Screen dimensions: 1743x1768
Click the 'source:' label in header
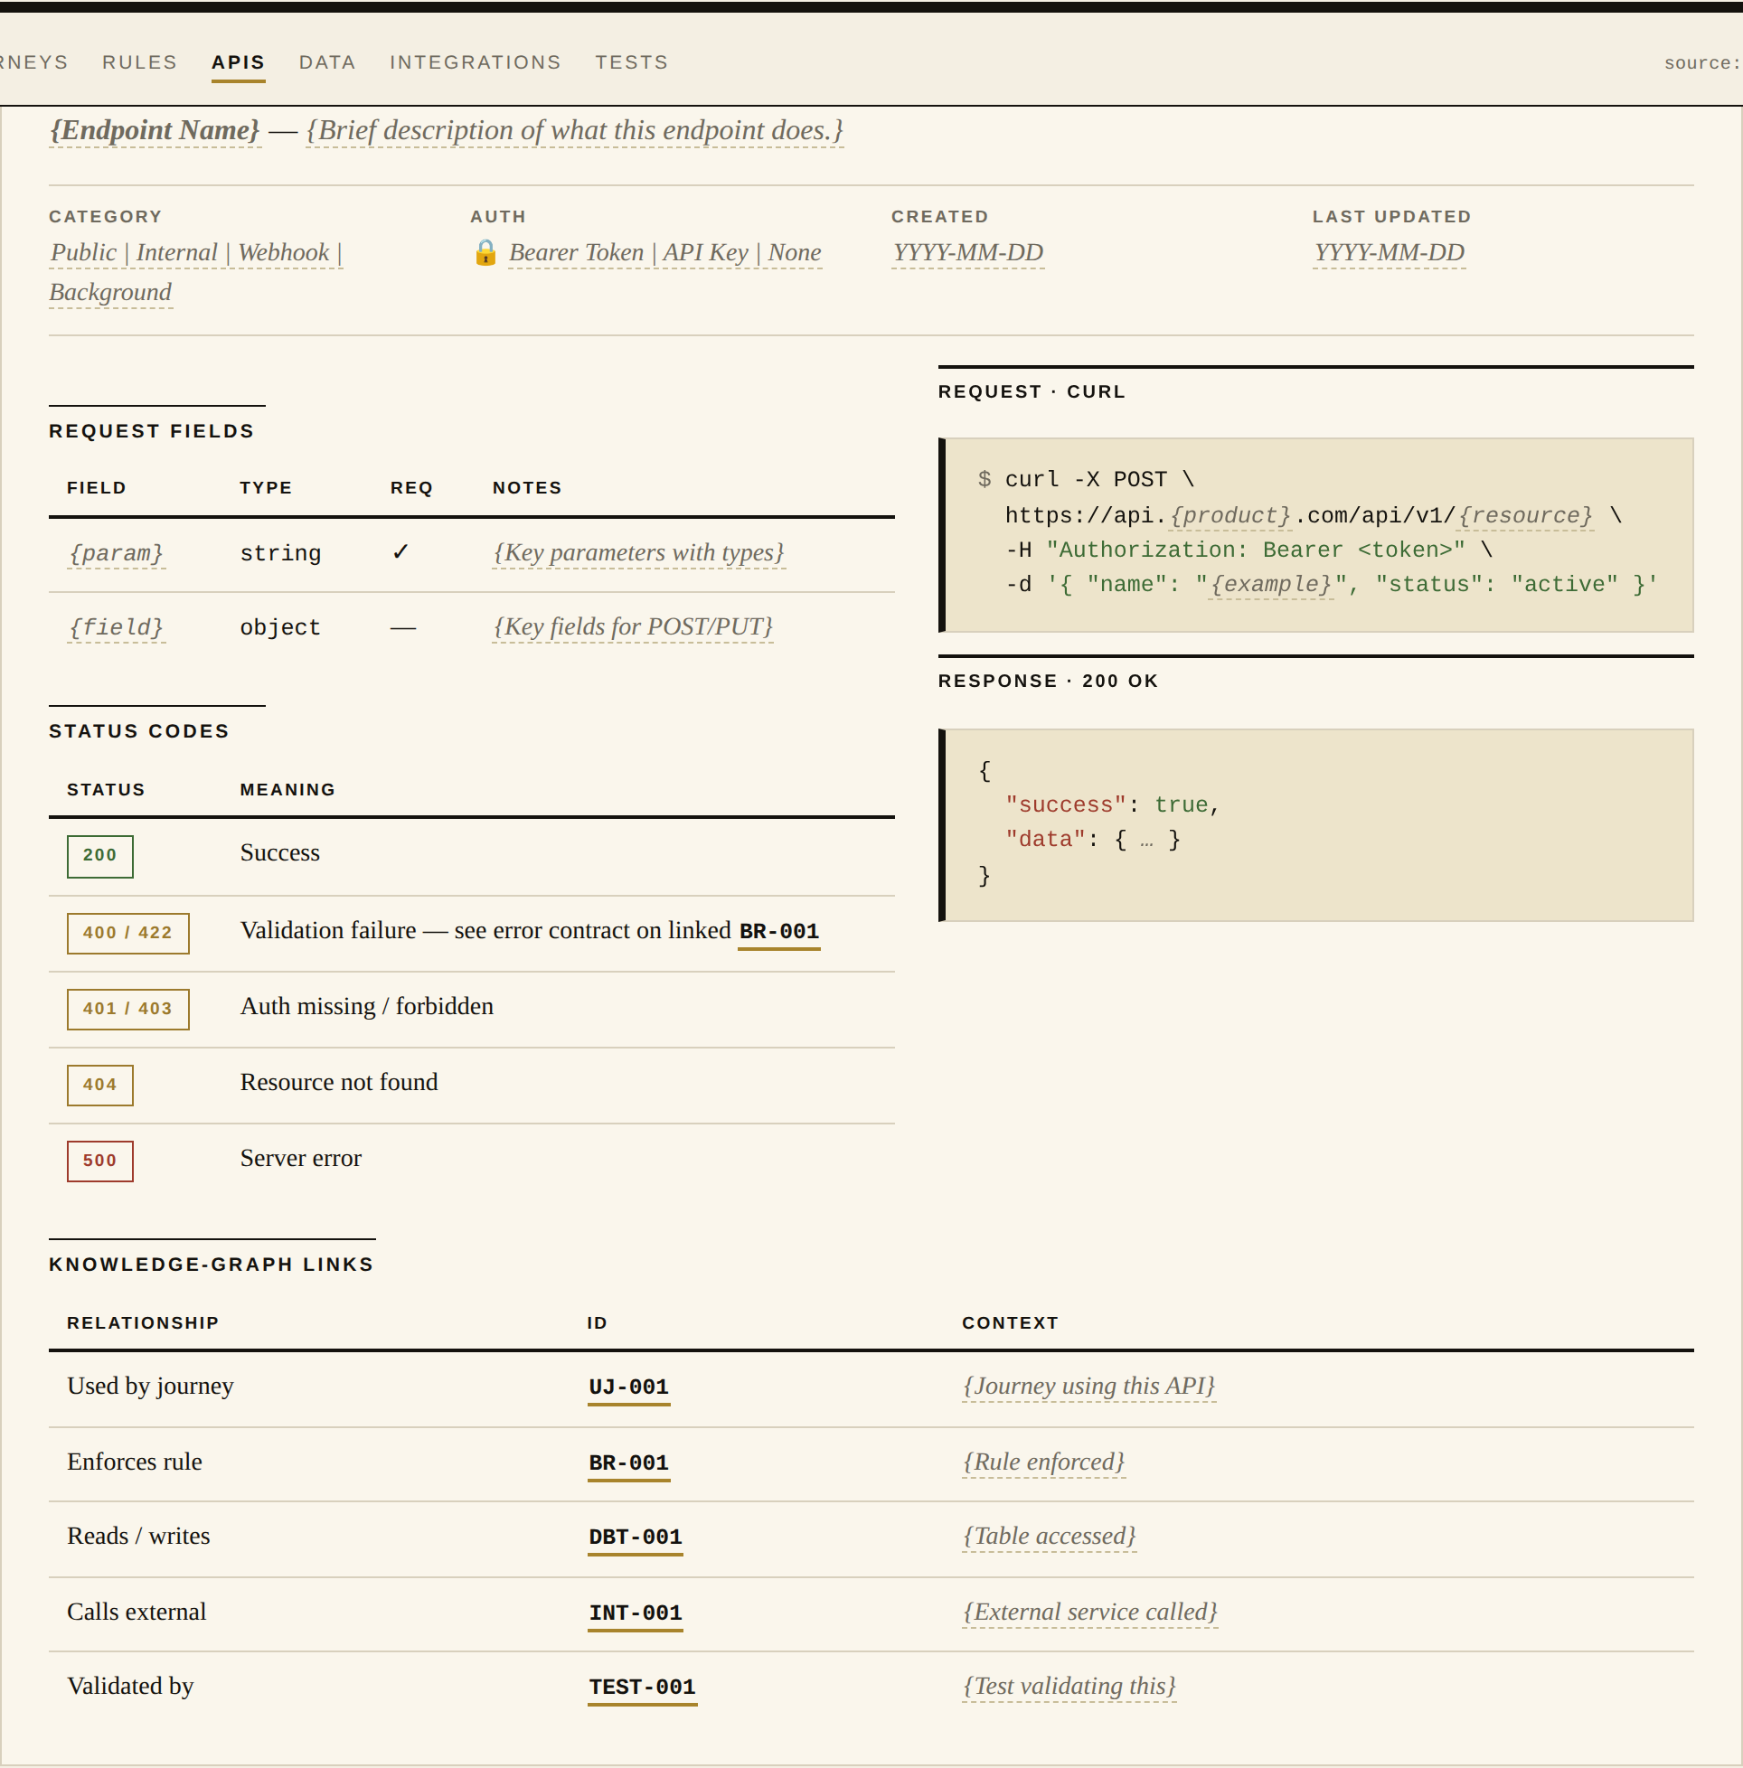[1701, 63]
